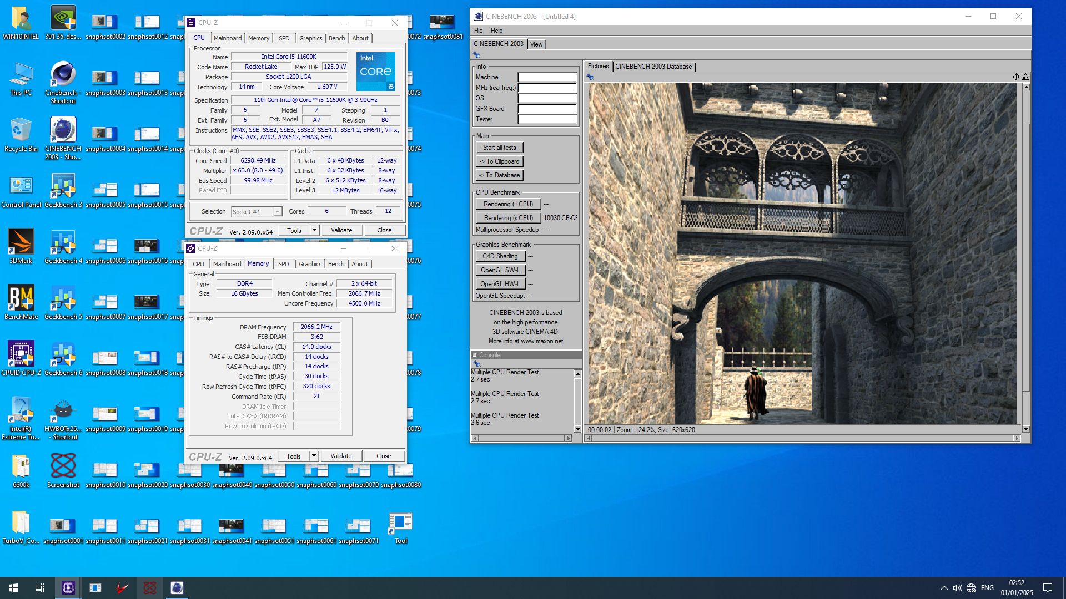Open Task View on the taskbar
The width and height of the screenshot is (1066, 599).
coord(40,588)
